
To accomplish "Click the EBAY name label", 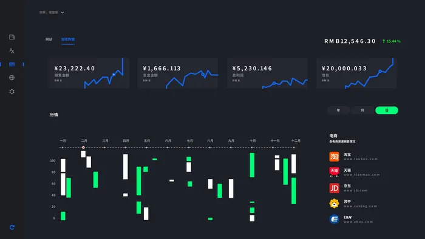I will coord(348,217).
